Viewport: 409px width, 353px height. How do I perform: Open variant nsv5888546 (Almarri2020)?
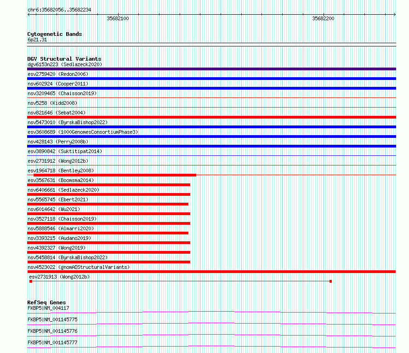click(x=61, y=228)
